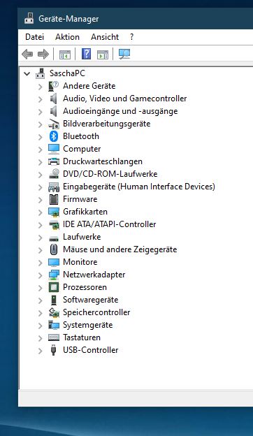
Task: Click the Prozessoren chip icon
Action: click(x=54, y=287)
